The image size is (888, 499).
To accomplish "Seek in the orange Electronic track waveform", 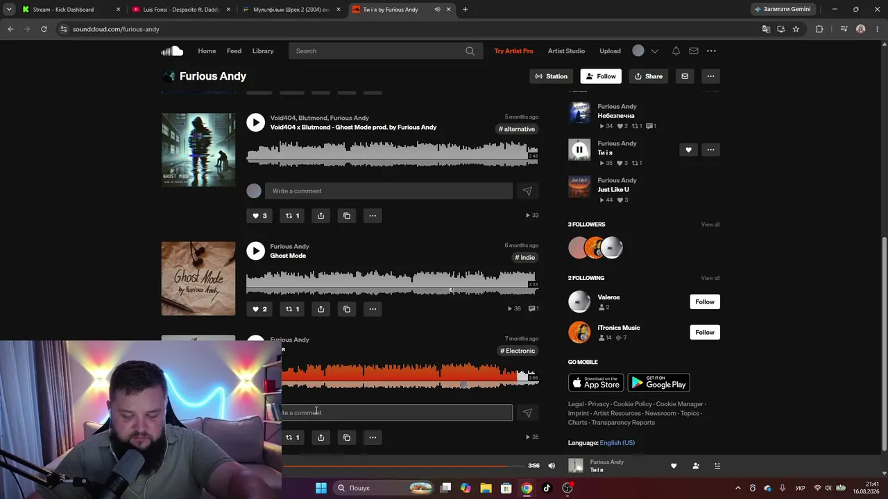I will click(409, 375).
